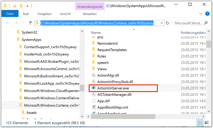Switch to Large icons view layout

pos(207,123)
